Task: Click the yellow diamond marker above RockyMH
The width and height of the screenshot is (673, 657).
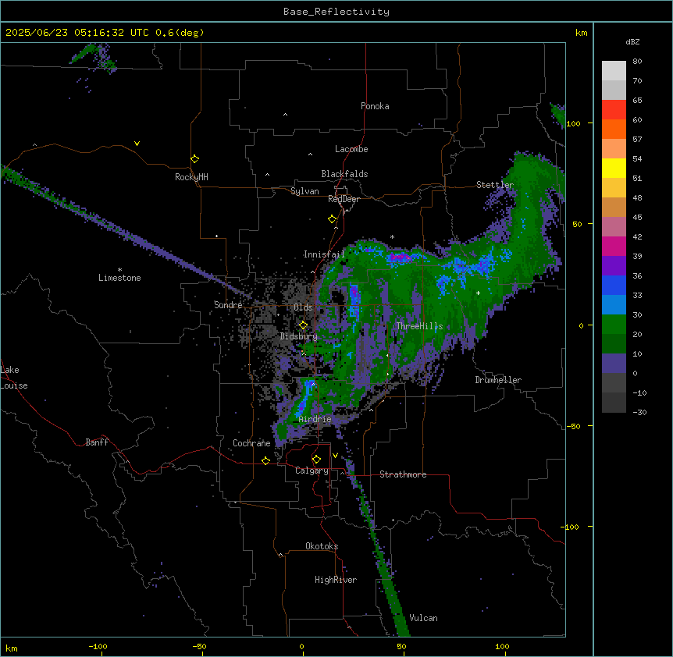Action: tap(194, 159)
